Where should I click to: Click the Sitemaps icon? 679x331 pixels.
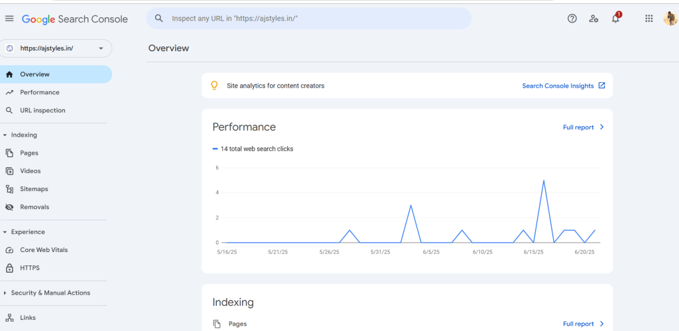(x=9, y=189)
